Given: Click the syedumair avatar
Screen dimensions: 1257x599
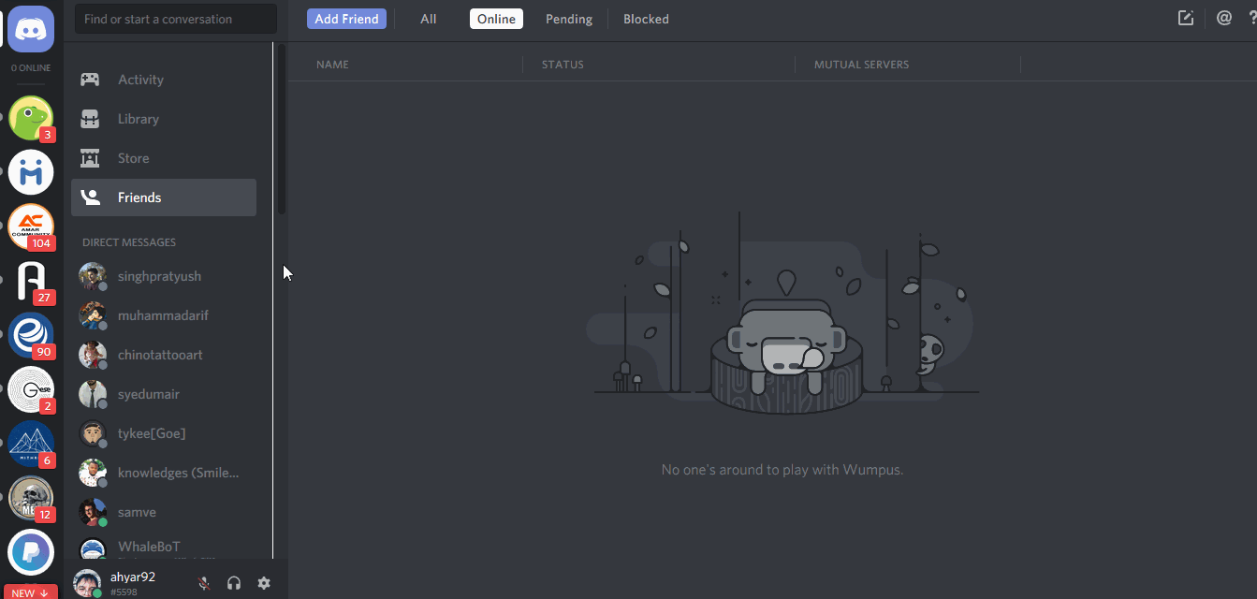Looking at the screenshot, I should pos(93,394).
